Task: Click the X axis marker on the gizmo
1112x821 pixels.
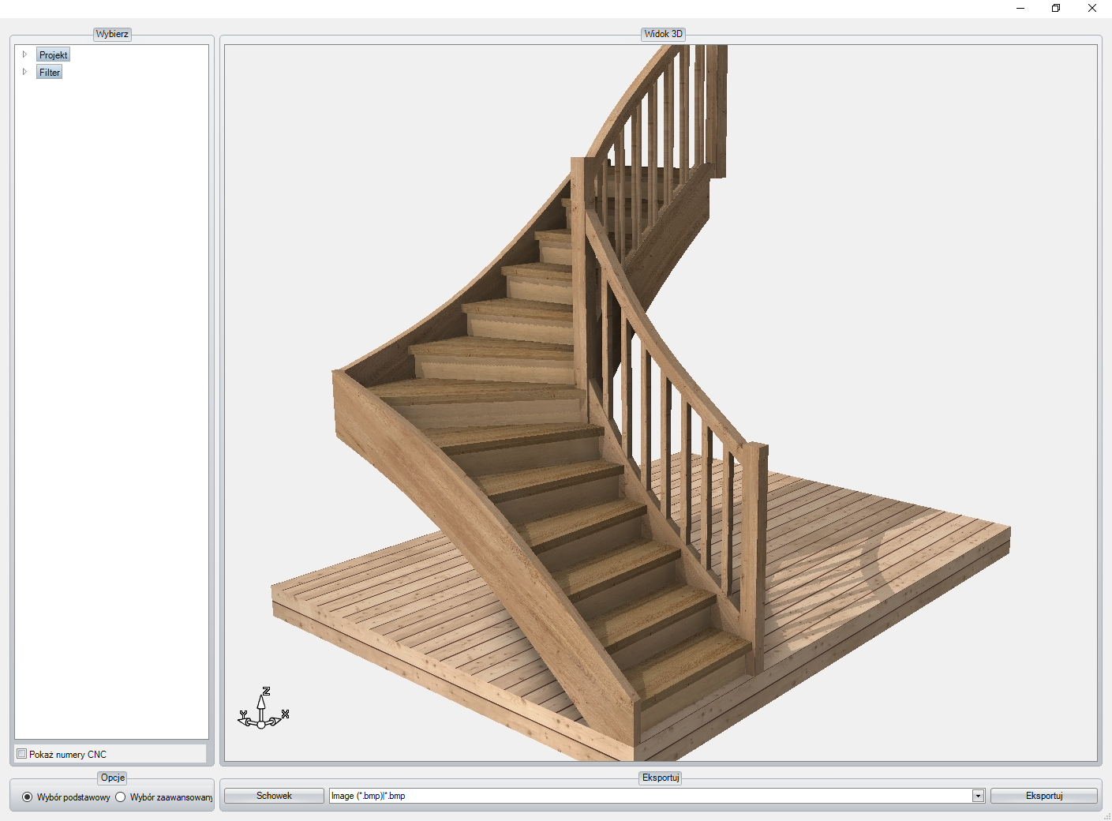Action: [x=284, y=714]
